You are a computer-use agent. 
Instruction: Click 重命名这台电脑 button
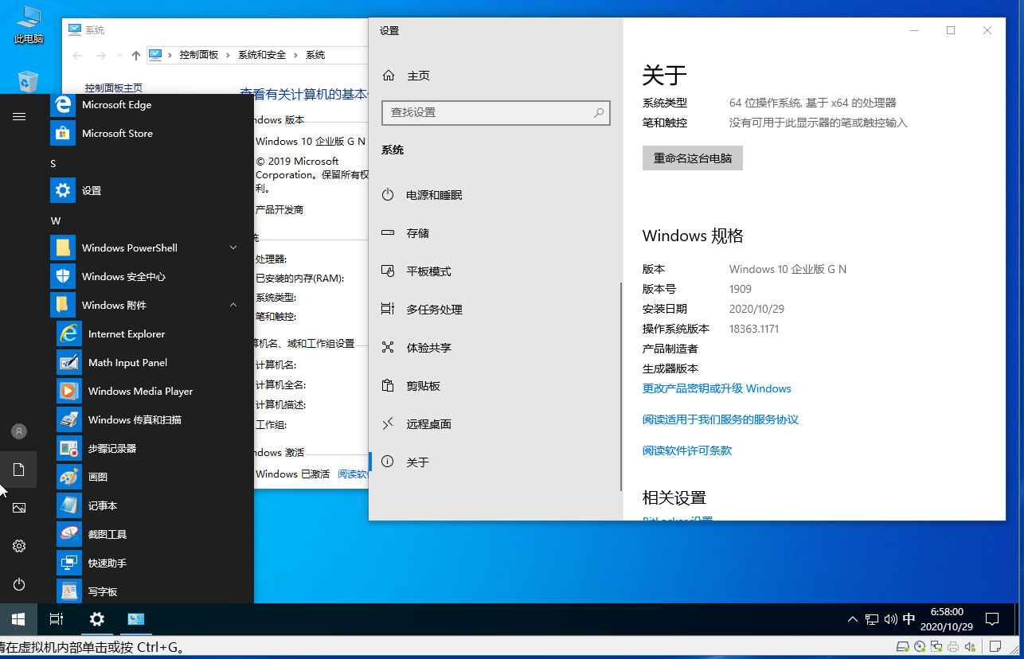click(693, 158)
